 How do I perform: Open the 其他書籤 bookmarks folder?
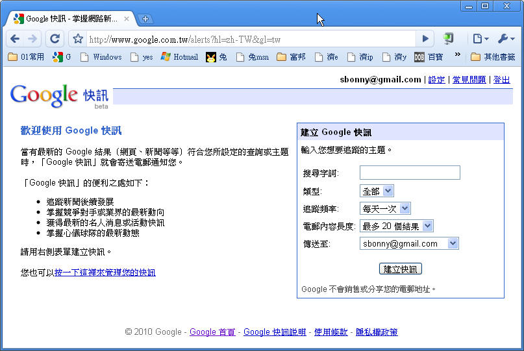click(493, 57)
